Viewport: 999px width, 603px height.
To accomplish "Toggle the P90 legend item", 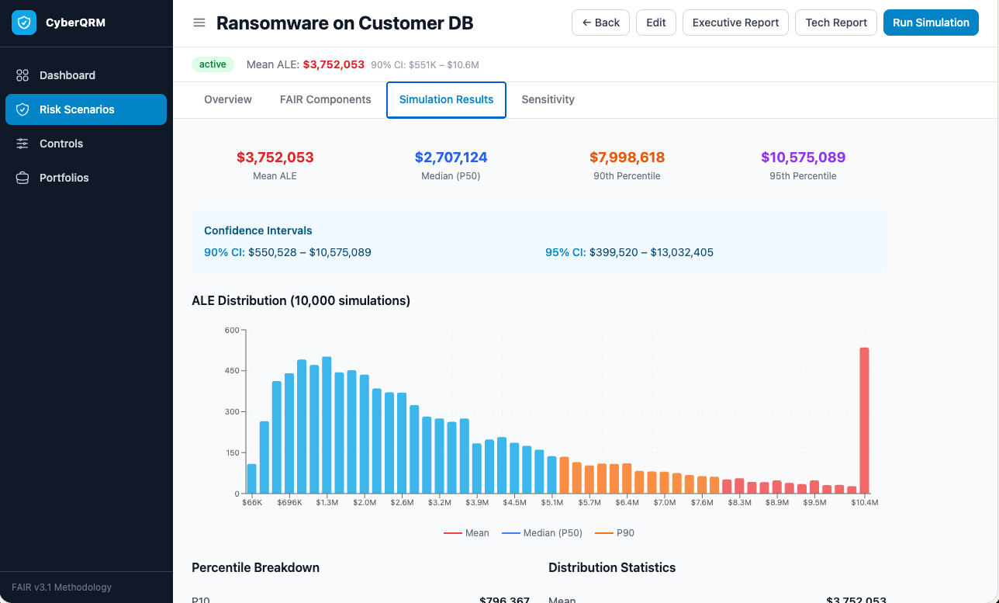I will coord(614,533).
